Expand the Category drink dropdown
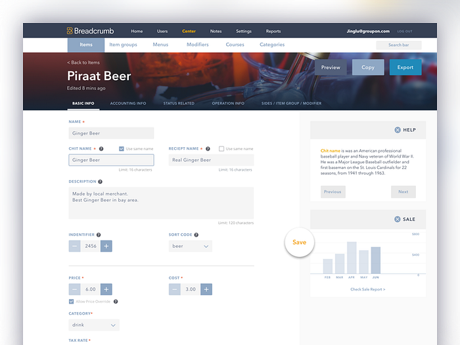460x345 pixels. click(94, 325)
